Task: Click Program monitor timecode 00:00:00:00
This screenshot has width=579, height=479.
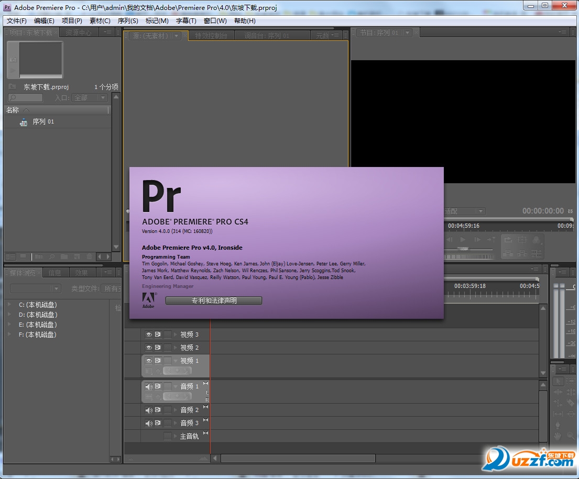Action: [x=543, y=211]
